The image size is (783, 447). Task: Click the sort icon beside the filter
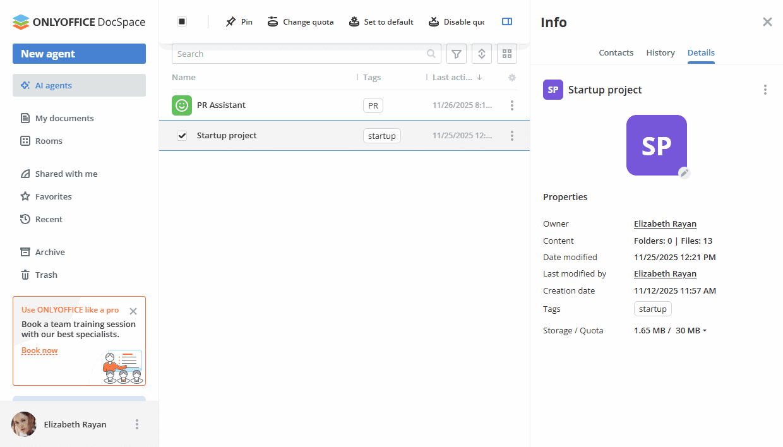pos(482,54)
